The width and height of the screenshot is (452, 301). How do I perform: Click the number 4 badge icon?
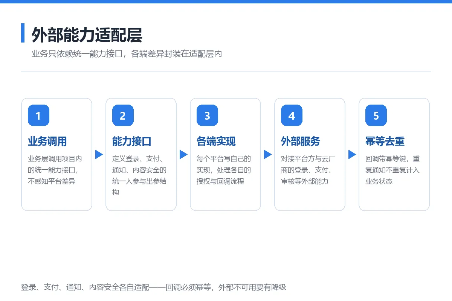coord(292,115)
